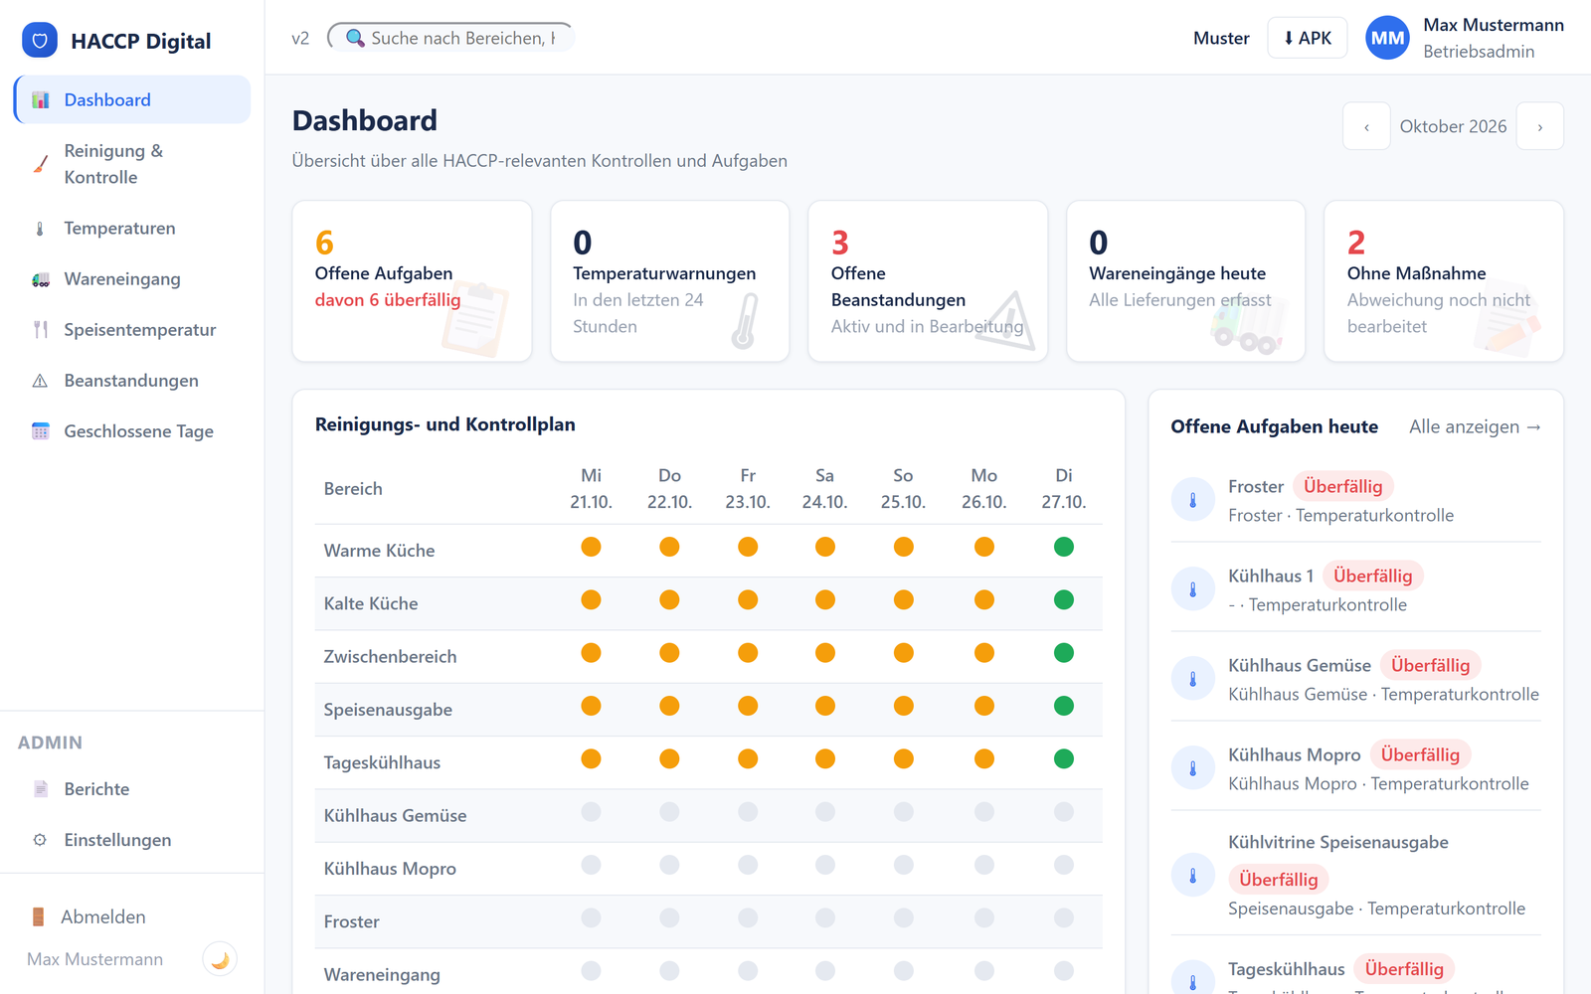
Task: Click thermometer icon beside Kühlhaus Gemüse task
Action: (1193, 679)
